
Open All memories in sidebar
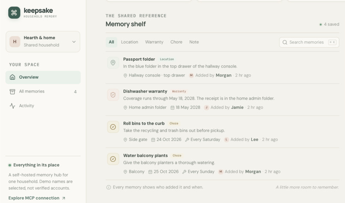point(43,91)
